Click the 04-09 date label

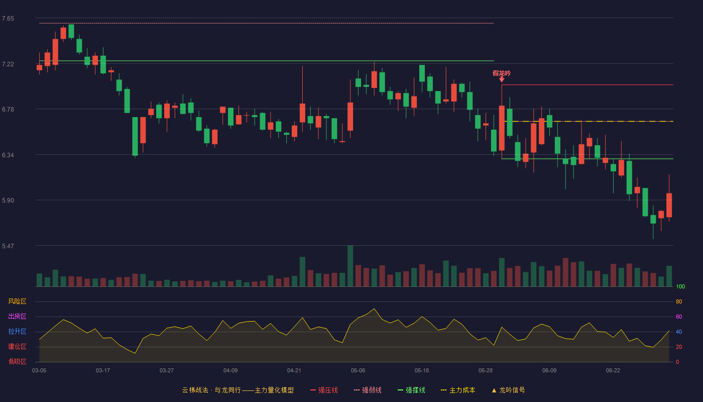230,370
